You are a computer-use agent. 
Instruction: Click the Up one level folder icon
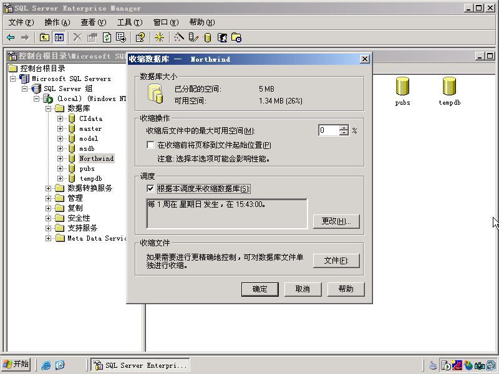[44, 37]
